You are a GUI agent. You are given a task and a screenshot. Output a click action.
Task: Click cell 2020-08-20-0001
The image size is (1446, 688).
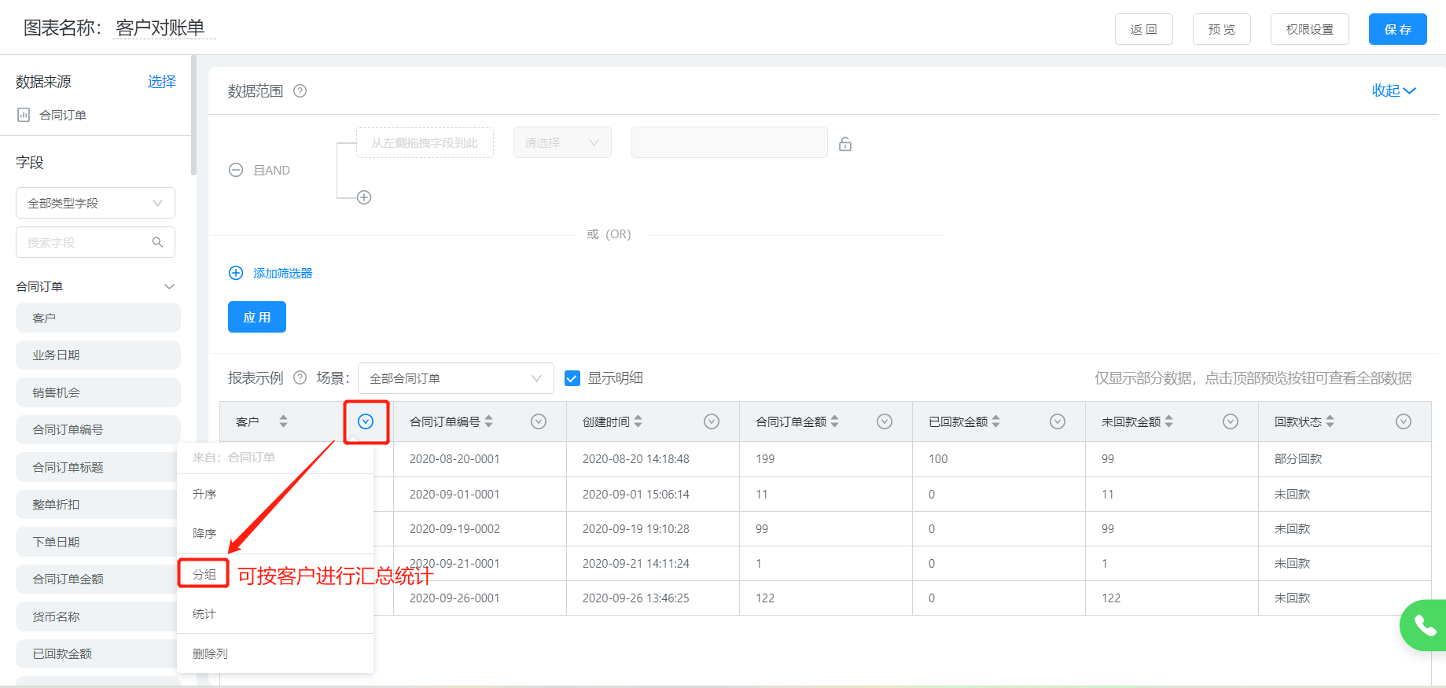coord(454,459)
